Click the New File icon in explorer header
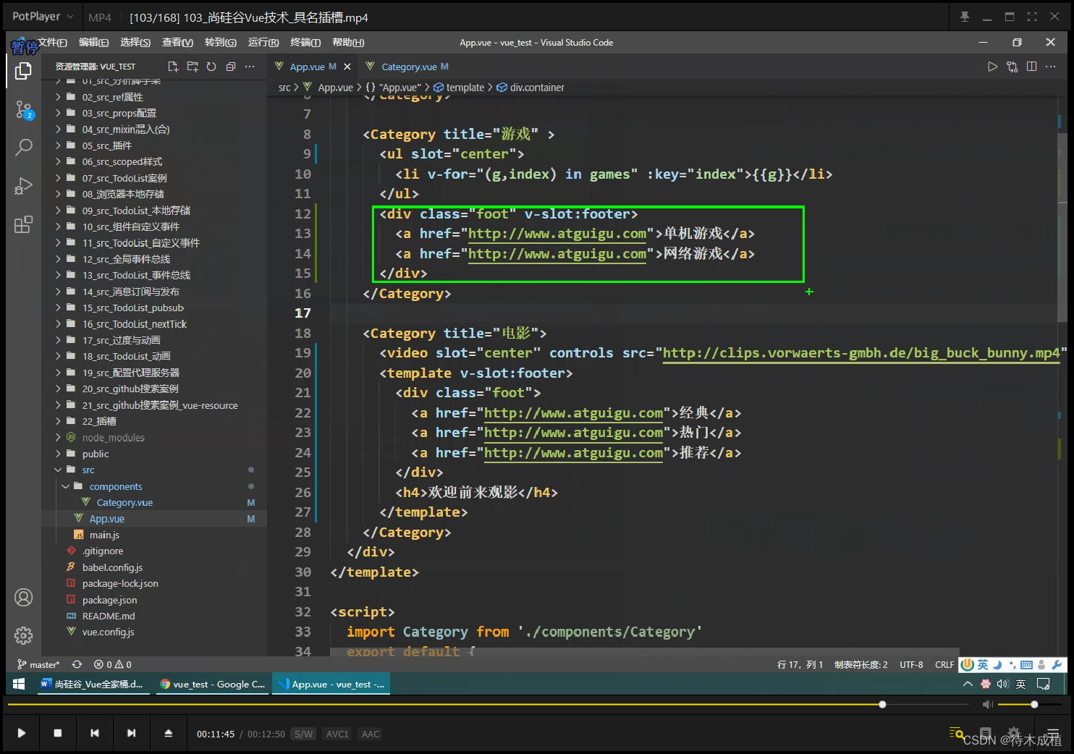 pyautogui.click(x=173, y=67)
